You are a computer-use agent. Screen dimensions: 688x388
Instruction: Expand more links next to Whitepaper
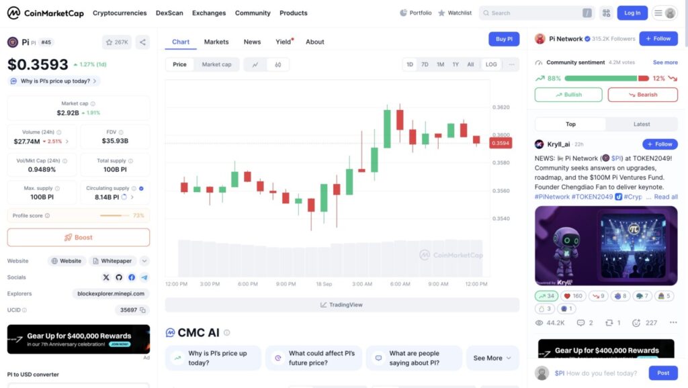(x=144, y=261)
